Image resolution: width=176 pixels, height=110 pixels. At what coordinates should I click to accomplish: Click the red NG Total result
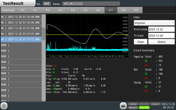tap(55, 66)
